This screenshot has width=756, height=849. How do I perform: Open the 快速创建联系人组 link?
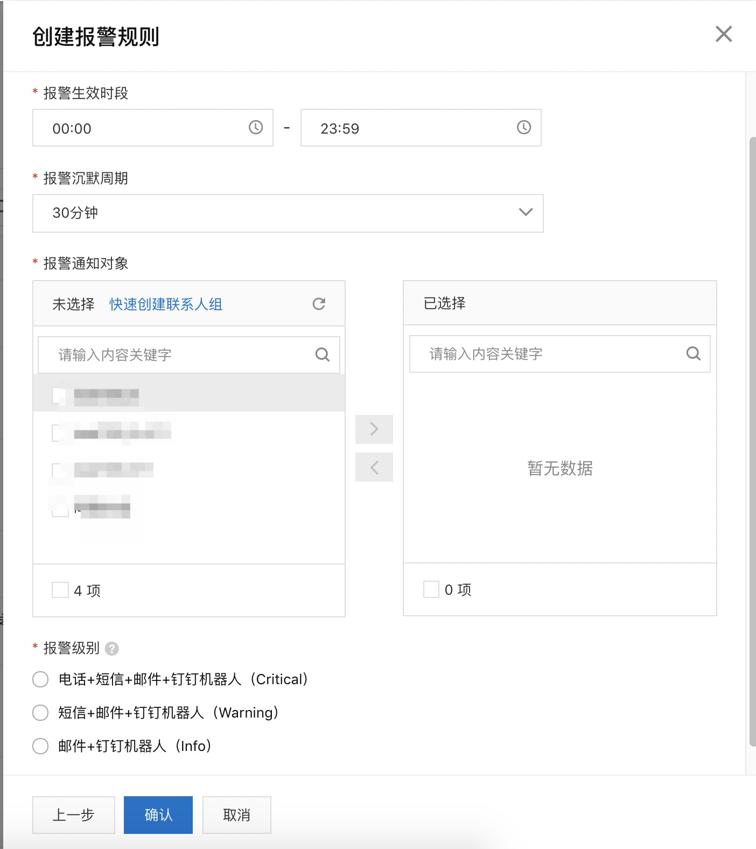coord(166,304)
